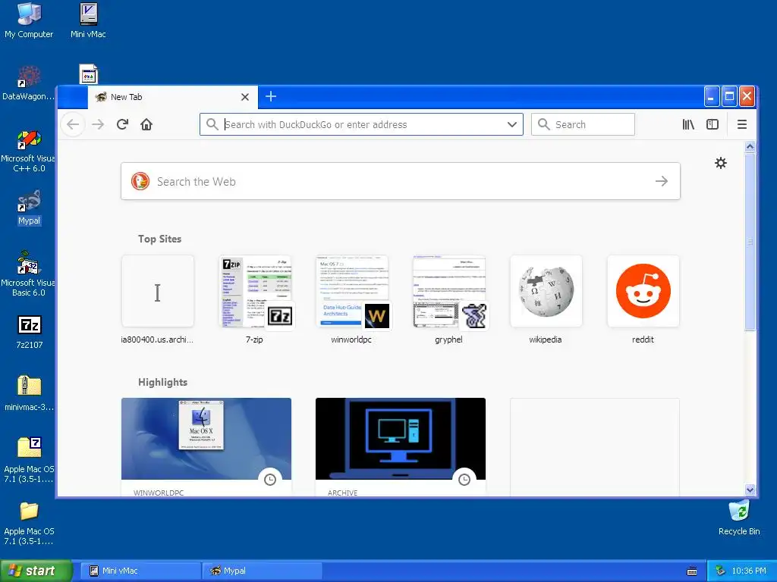Click the Mypal taskbar button
The width and height of the screenshot is (777, 582).
(x=262, y=571)
